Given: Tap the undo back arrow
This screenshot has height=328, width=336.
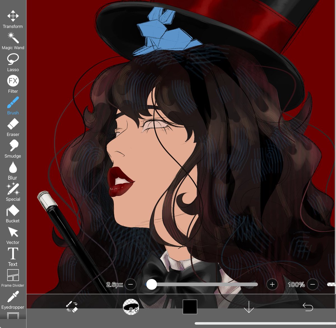Looking at the screenshot, I should pos(308,307).
